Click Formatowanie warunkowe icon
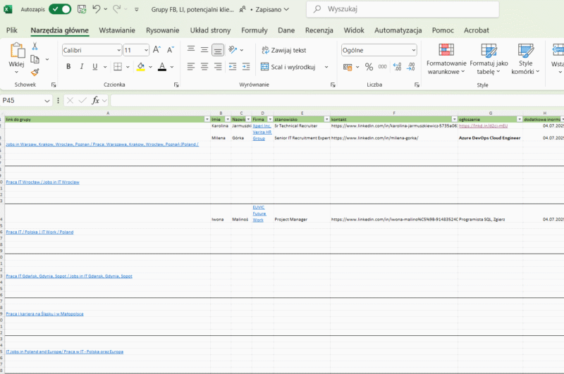The image size is (564, 374). [446, 50]
